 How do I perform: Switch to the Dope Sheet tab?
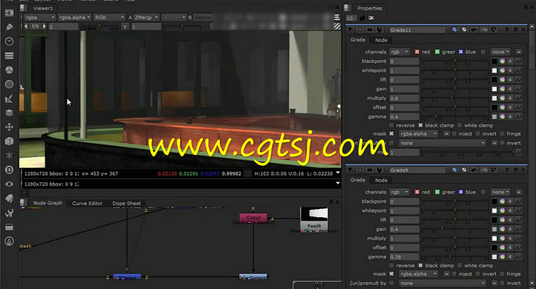[x=127, y=203]
